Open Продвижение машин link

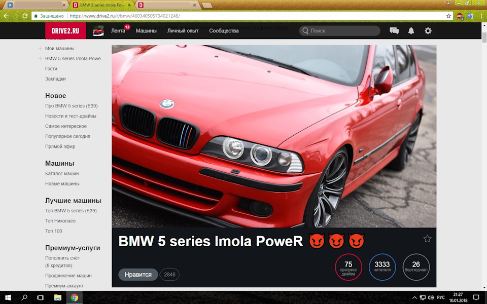click(68, 276)
